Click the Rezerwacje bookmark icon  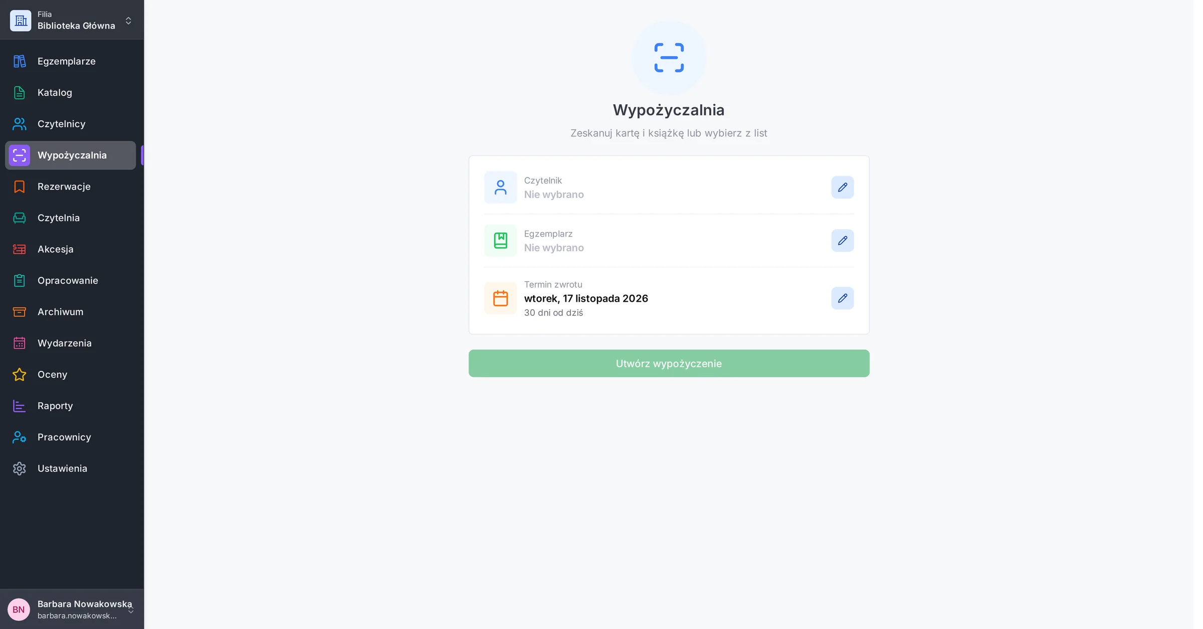[20, 186]
